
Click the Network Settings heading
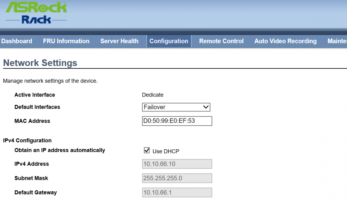coord(40,63)
